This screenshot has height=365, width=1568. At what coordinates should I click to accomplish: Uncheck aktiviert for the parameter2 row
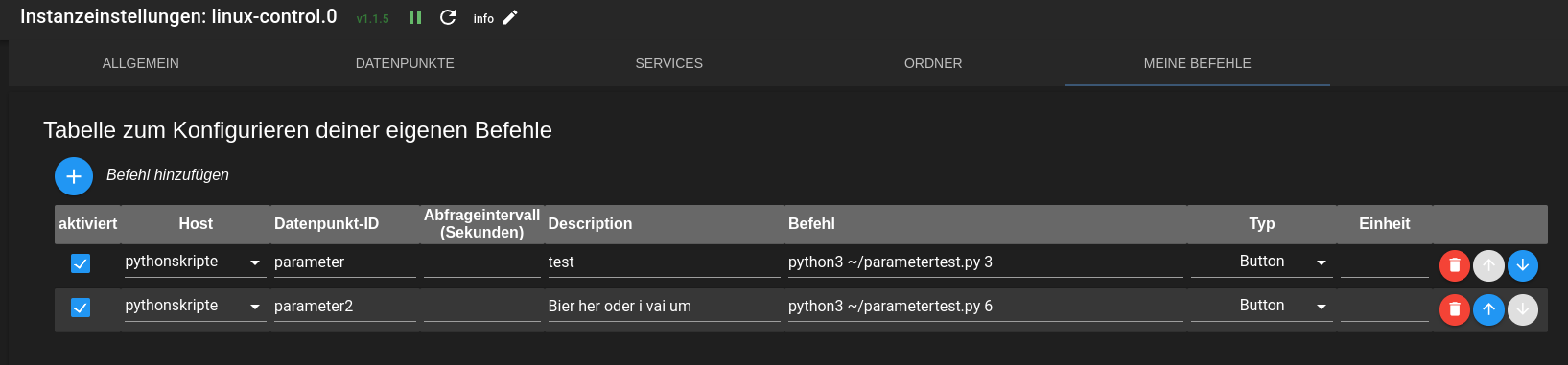(x=81, y=308)
